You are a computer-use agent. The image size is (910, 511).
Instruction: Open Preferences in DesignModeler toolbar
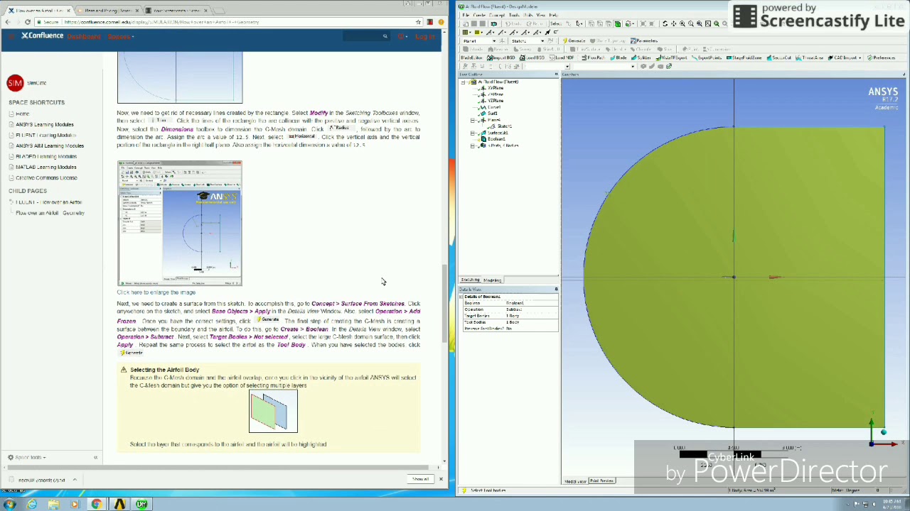coord(881,57)
